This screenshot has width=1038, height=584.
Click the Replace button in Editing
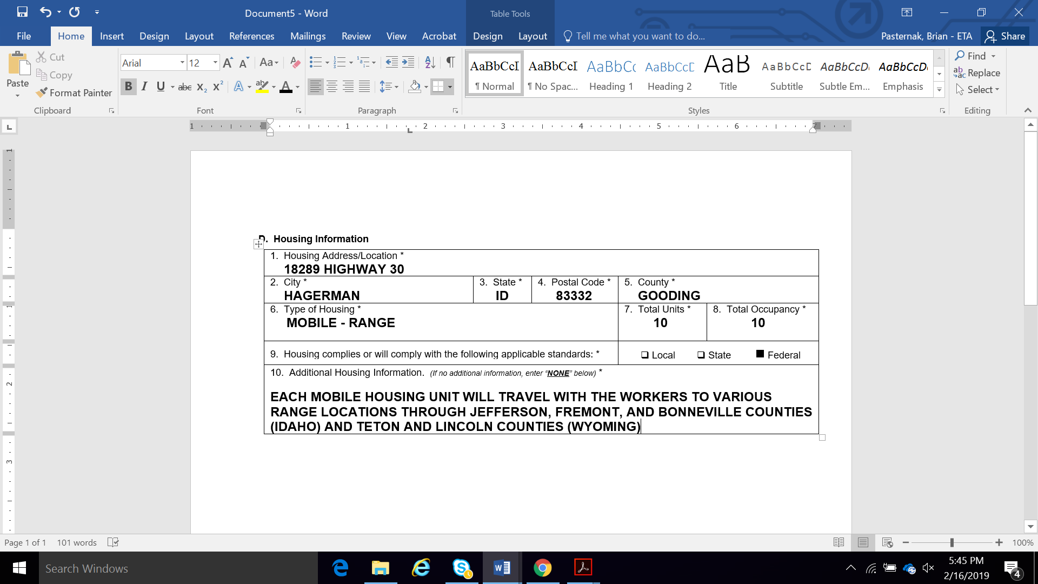[977, 73]
